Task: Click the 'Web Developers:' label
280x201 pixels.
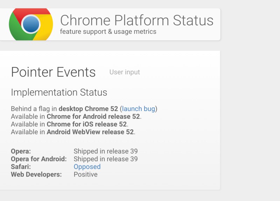Action: [x=36, y=174]
